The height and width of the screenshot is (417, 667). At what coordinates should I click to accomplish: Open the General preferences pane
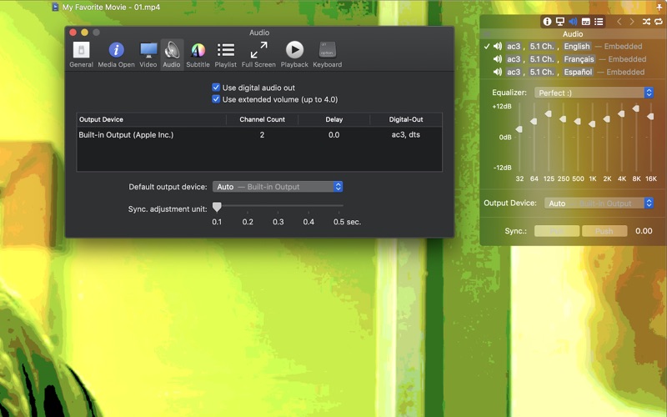pyautogui.click(x=81, y=53)
